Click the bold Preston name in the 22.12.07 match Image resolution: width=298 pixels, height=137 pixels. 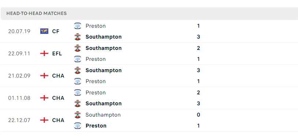(96, 126)
